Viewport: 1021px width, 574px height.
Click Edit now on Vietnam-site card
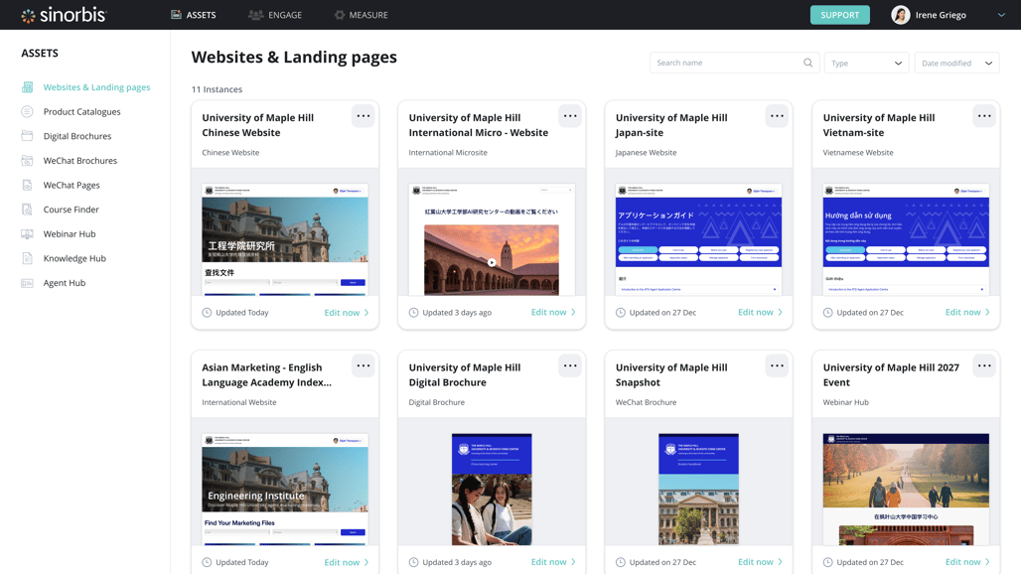[966, 312]
